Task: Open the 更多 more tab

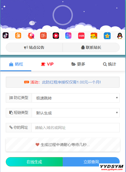Action: [78, 64]
